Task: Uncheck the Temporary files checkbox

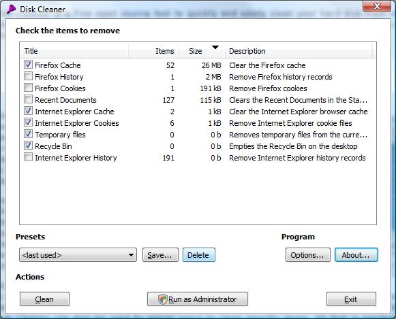Action: coord(28,134)
